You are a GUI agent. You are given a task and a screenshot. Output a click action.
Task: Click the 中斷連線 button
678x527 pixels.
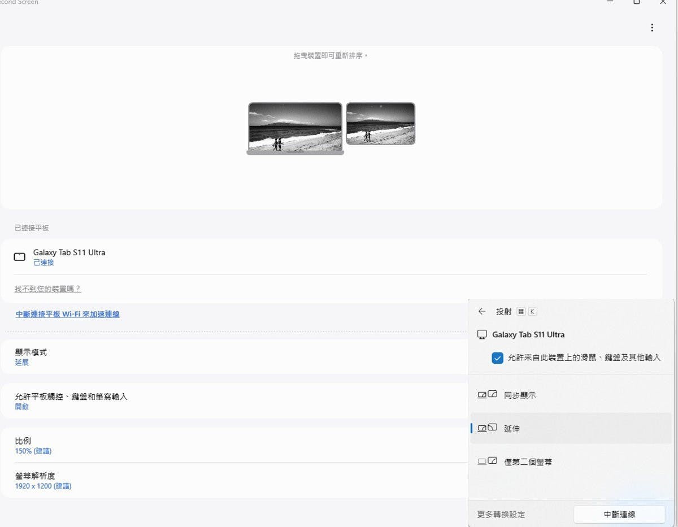pos(619,514)
